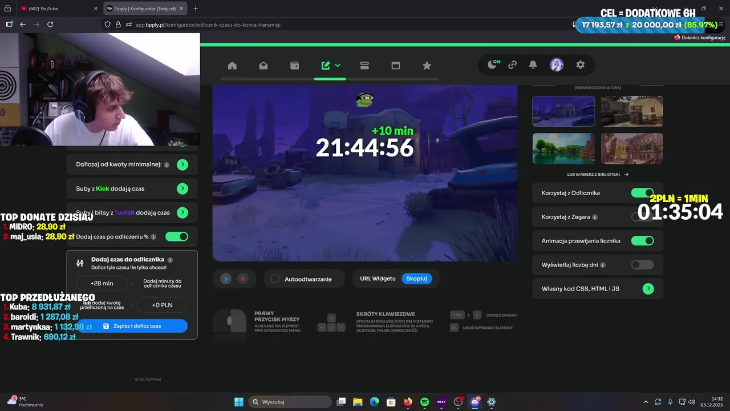The image size is (730, 411).
Task: Enable the Autoodtwarzanie checkbox
Action: pos(275,279)
